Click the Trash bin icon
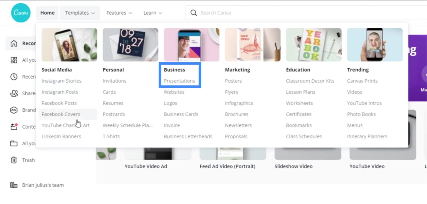427x204 pixels. (14, 160)
